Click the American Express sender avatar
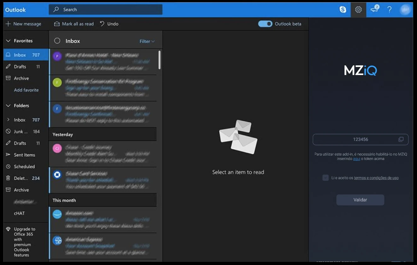This screenshot has width=417, height=265. tap(57, 240)
